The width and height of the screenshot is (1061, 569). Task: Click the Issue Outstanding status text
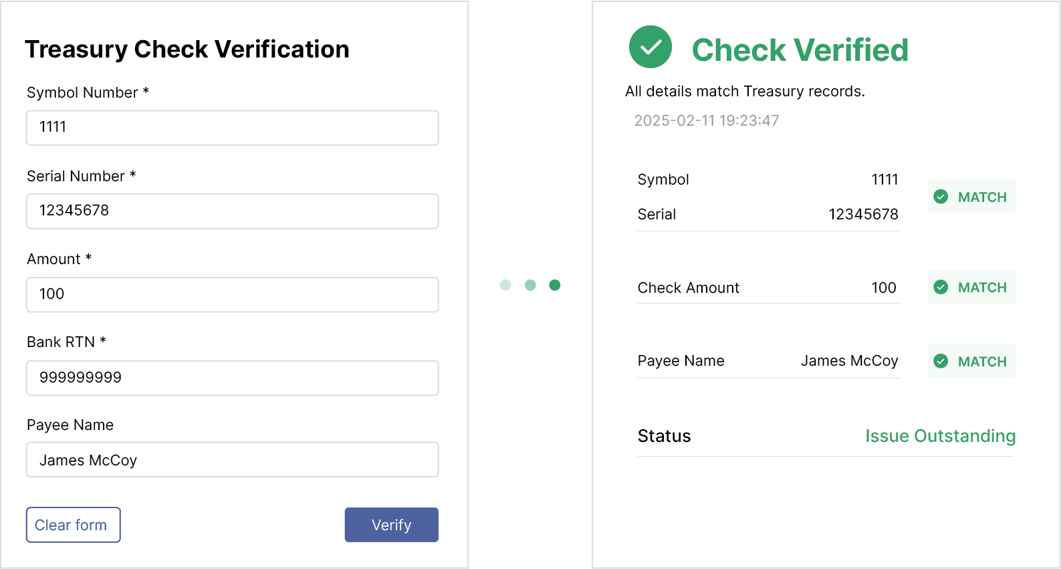939,436
